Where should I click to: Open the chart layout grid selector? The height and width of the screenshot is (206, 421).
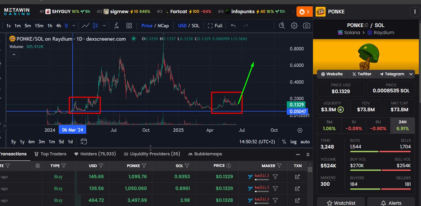[129, 26]
